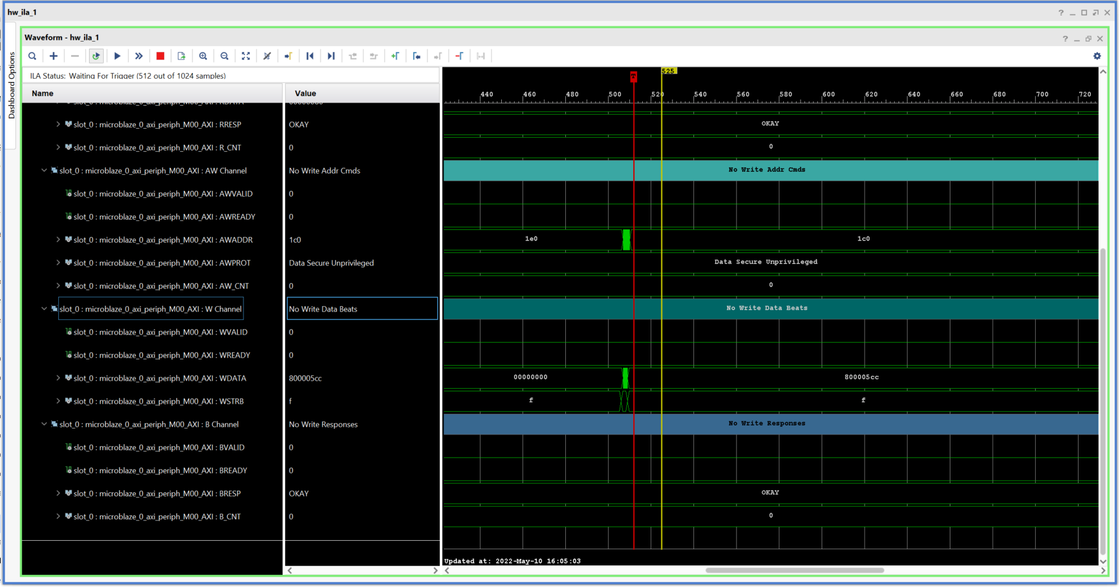Click the previous marker icon
The width and height of the screenshot is (1119, 587).
(417, 56)
